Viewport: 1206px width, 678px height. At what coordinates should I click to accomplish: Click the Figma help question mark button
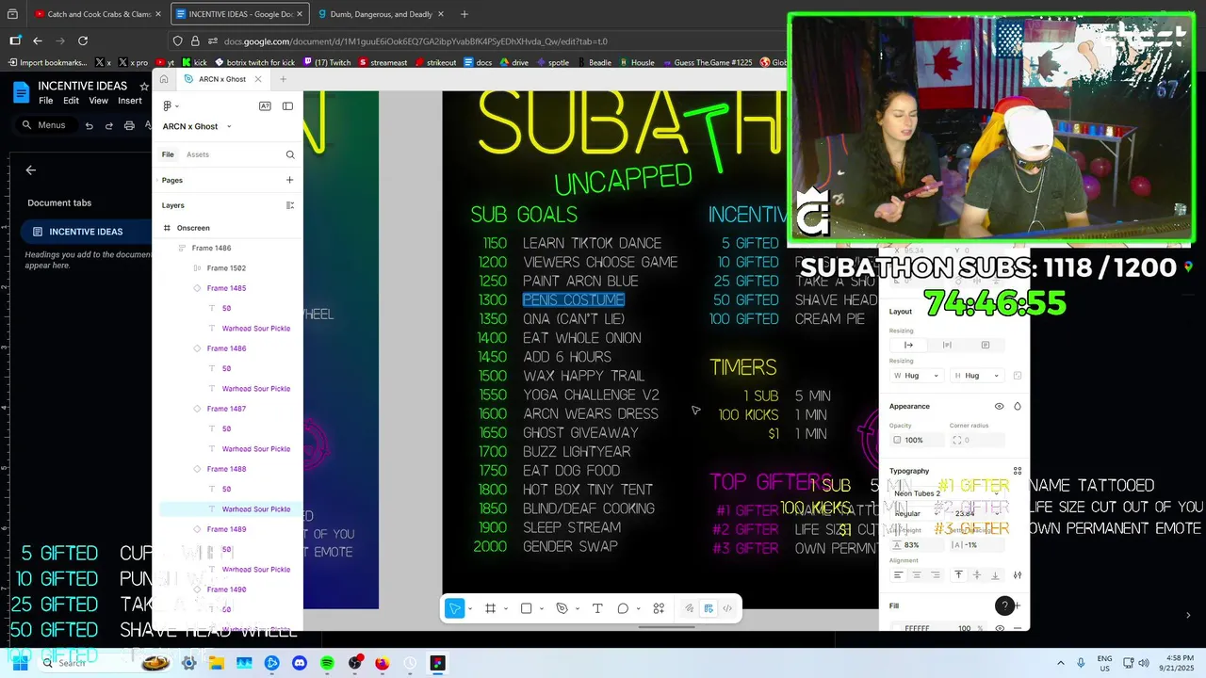1004,606
